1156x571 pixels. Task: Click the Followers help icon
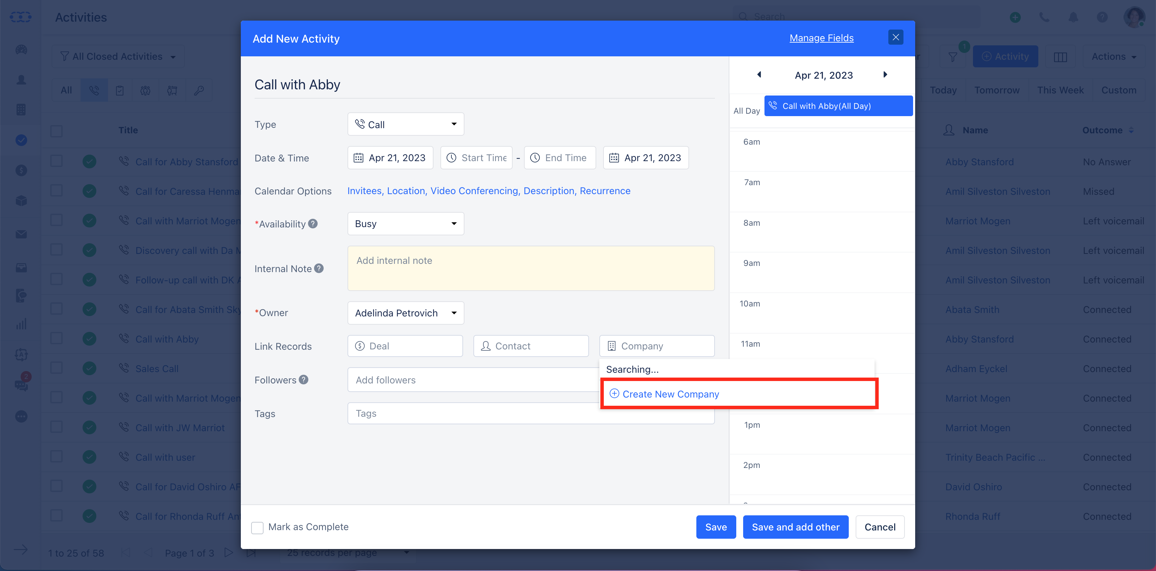303,380
